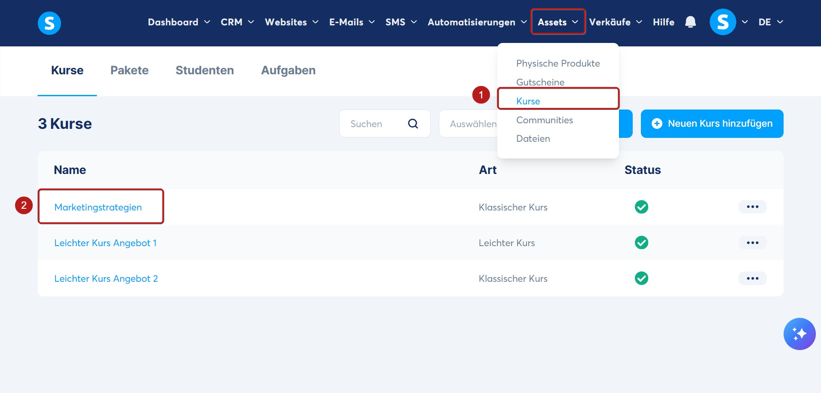
Task: Switch to the Pakete tab
Action: (129, 70)
